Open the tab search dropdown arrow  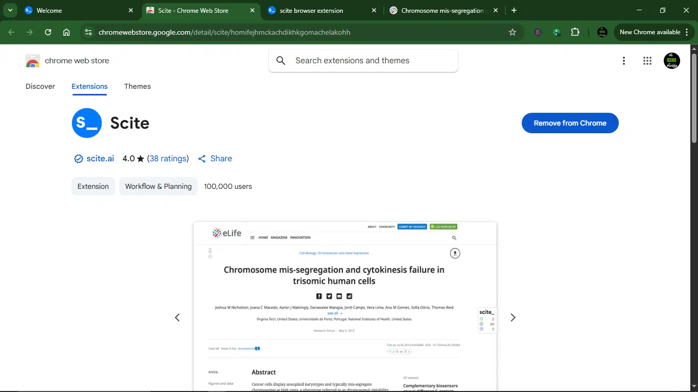(10, 10)
